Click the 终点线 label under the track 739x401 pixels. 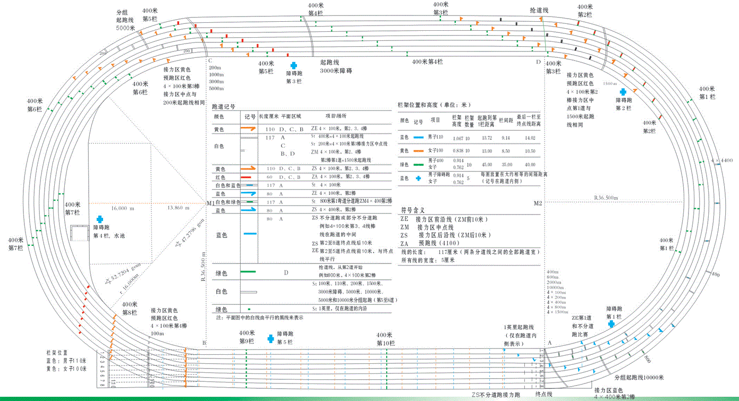pyautogui.click(x=545, y=395)
